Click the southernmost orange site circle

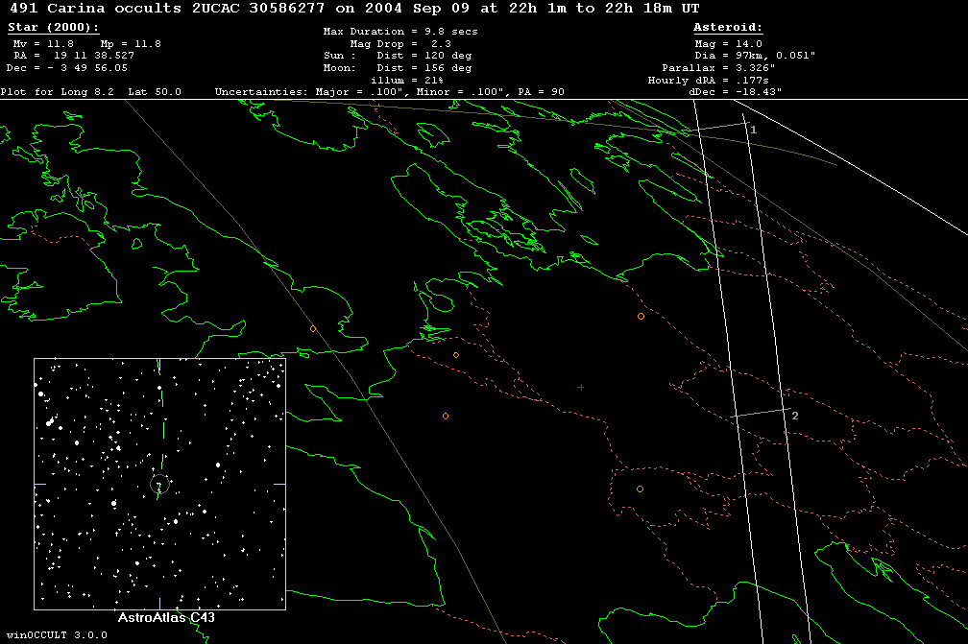click(x=640, y=489)
